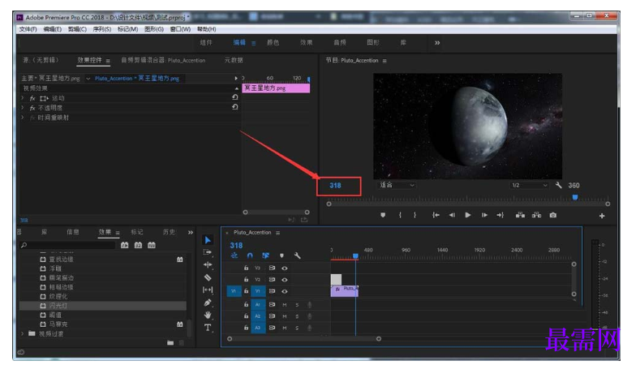The image size is (636, 365).
Task: Click the Export Frame camera icon
Action: point(553,215)
